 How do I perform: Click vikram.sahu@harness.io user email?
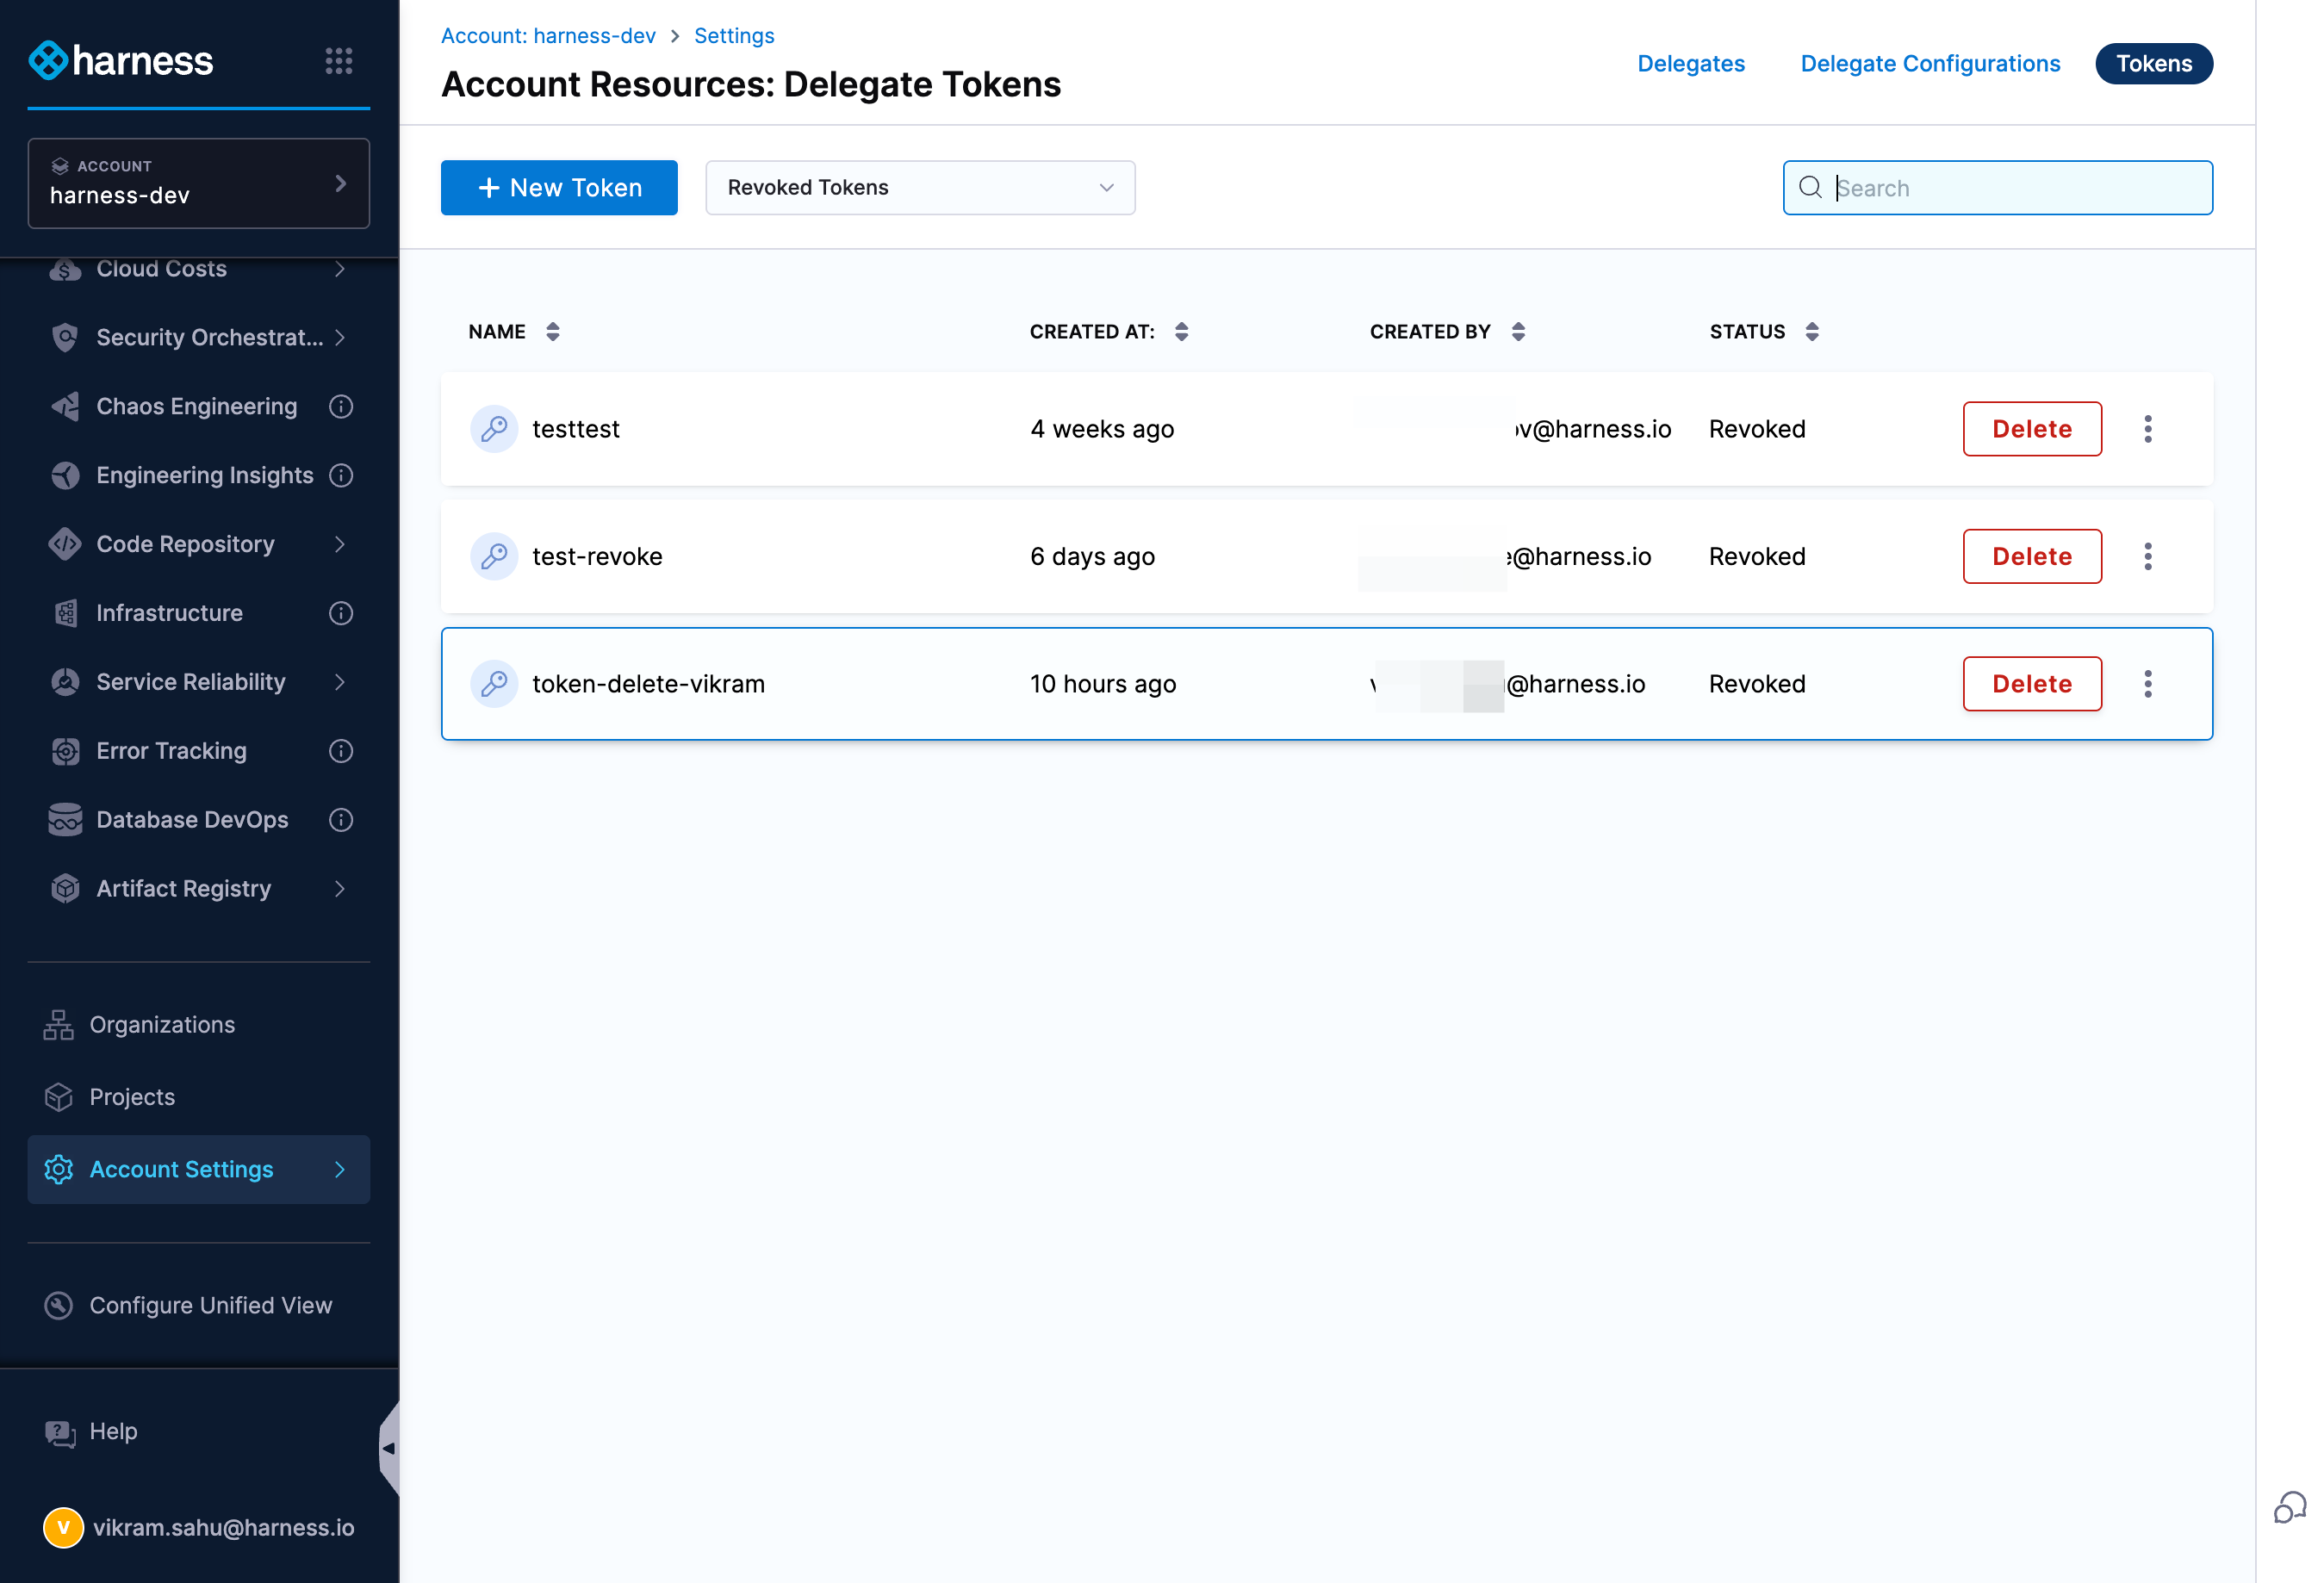tap(224, 1528)
